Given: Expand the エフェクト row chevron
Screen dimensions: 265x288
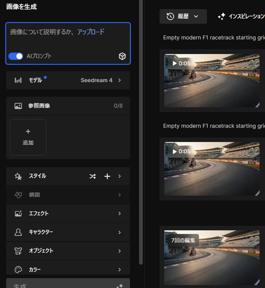Looking at the screenshot, I should coord(120,214).
